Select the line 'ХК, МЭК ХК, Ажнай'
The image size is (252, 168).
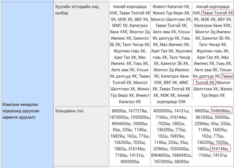click(171, 95)
